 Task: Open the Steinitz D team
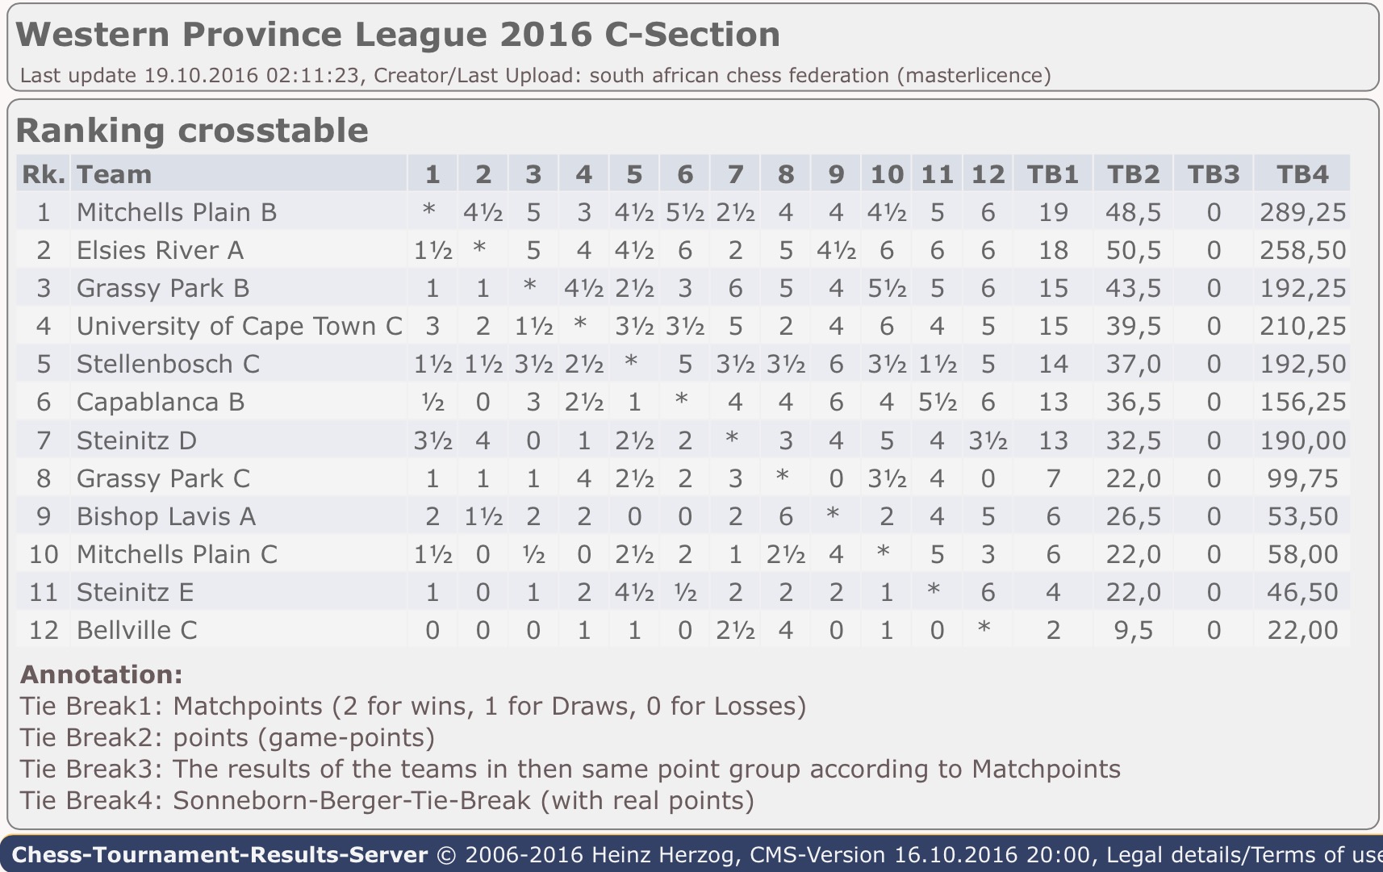(x=136, y=440)
